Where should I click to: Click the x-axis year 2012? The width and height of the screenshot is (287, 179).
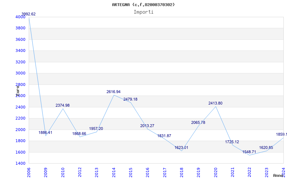click(80, 173)
